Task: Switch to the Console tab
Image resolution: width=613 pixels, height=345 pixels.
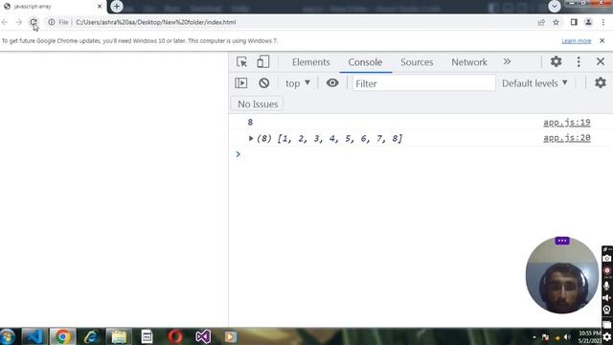Action: pos(365,62)
